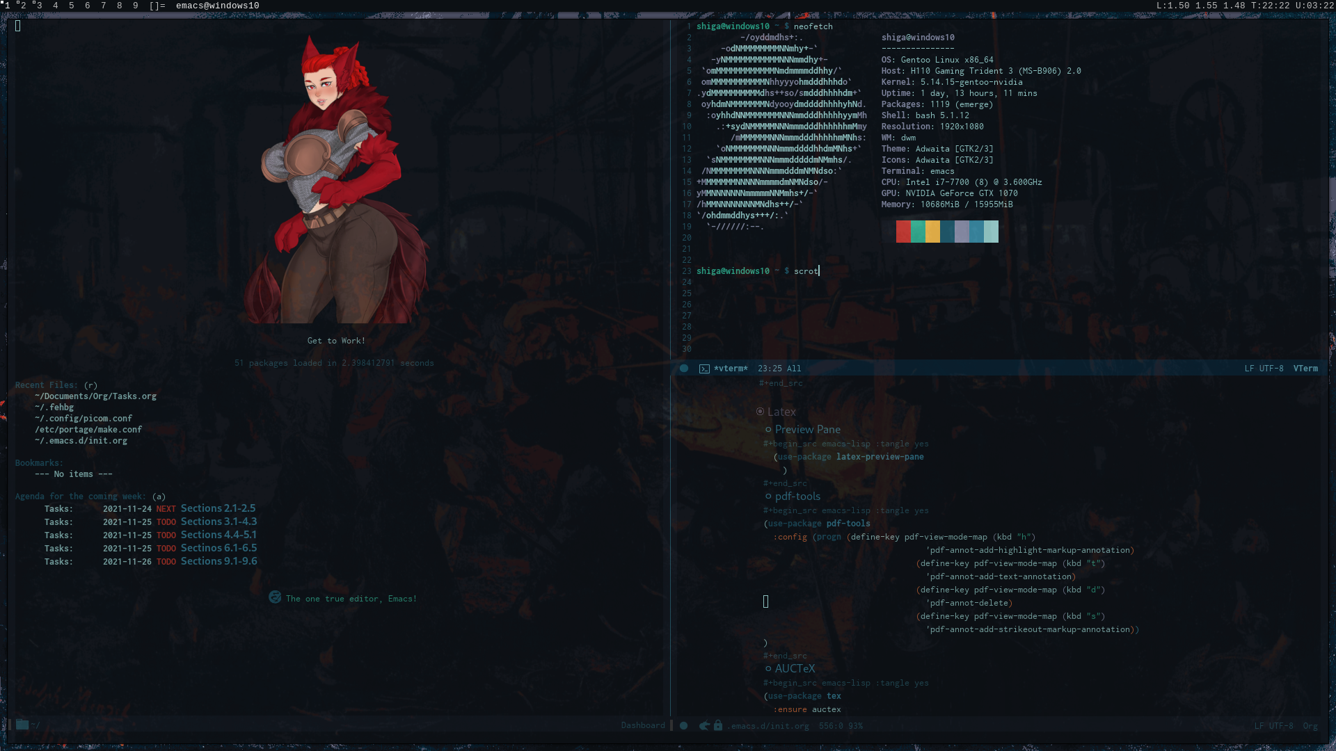Open ~/.config/picom.conf from recent files
This screenshot has height=751, width=1336.
point(83,419)
